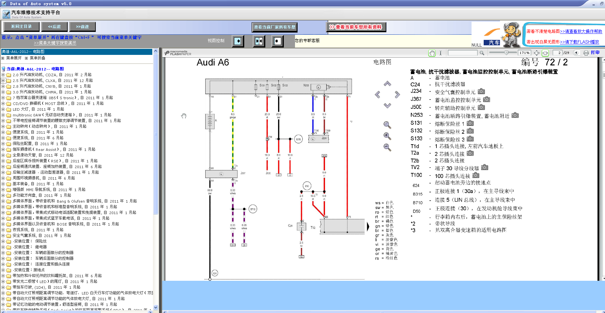Click the FlashPaper zoom slider handle
The height and width of the screenshot is (313, 605).
[x=506, y=53]
